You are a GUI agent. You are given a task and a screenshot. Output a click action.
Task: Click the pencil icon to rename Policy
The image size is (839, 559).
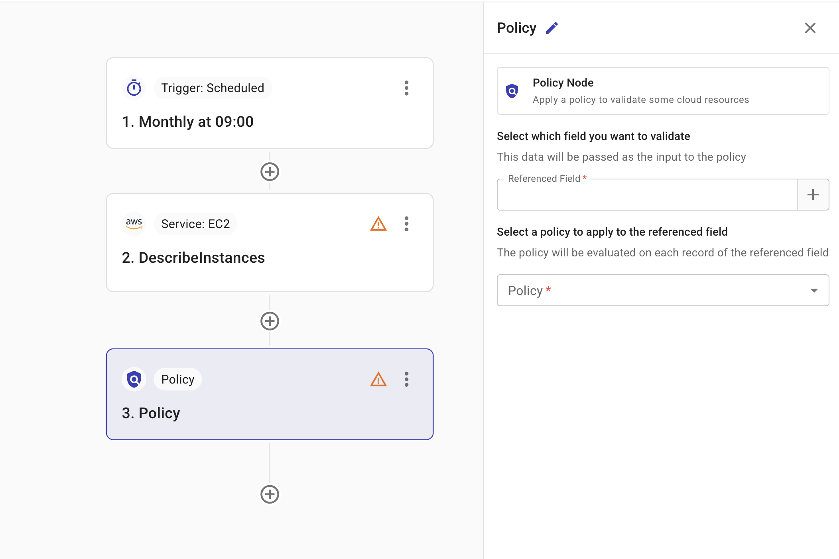(552, 28)
